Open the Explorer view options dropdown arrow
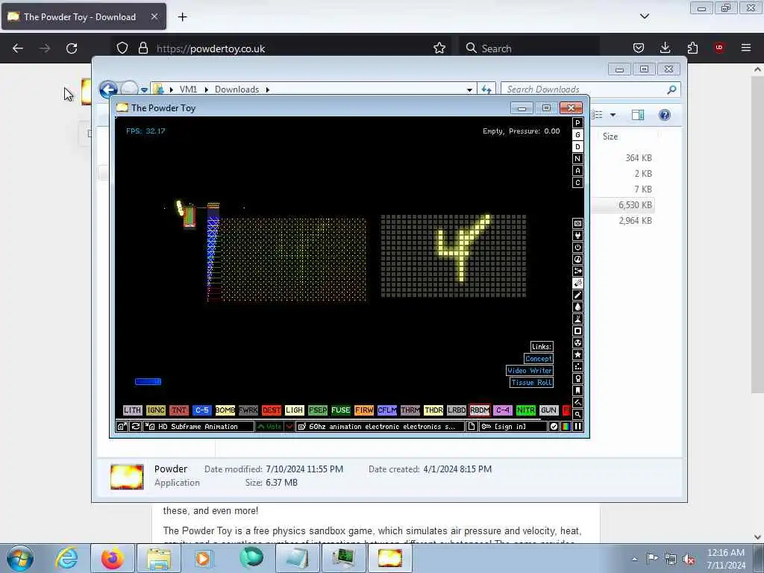The width and height of the screenshot is (764, 573). tap(613, 115)
